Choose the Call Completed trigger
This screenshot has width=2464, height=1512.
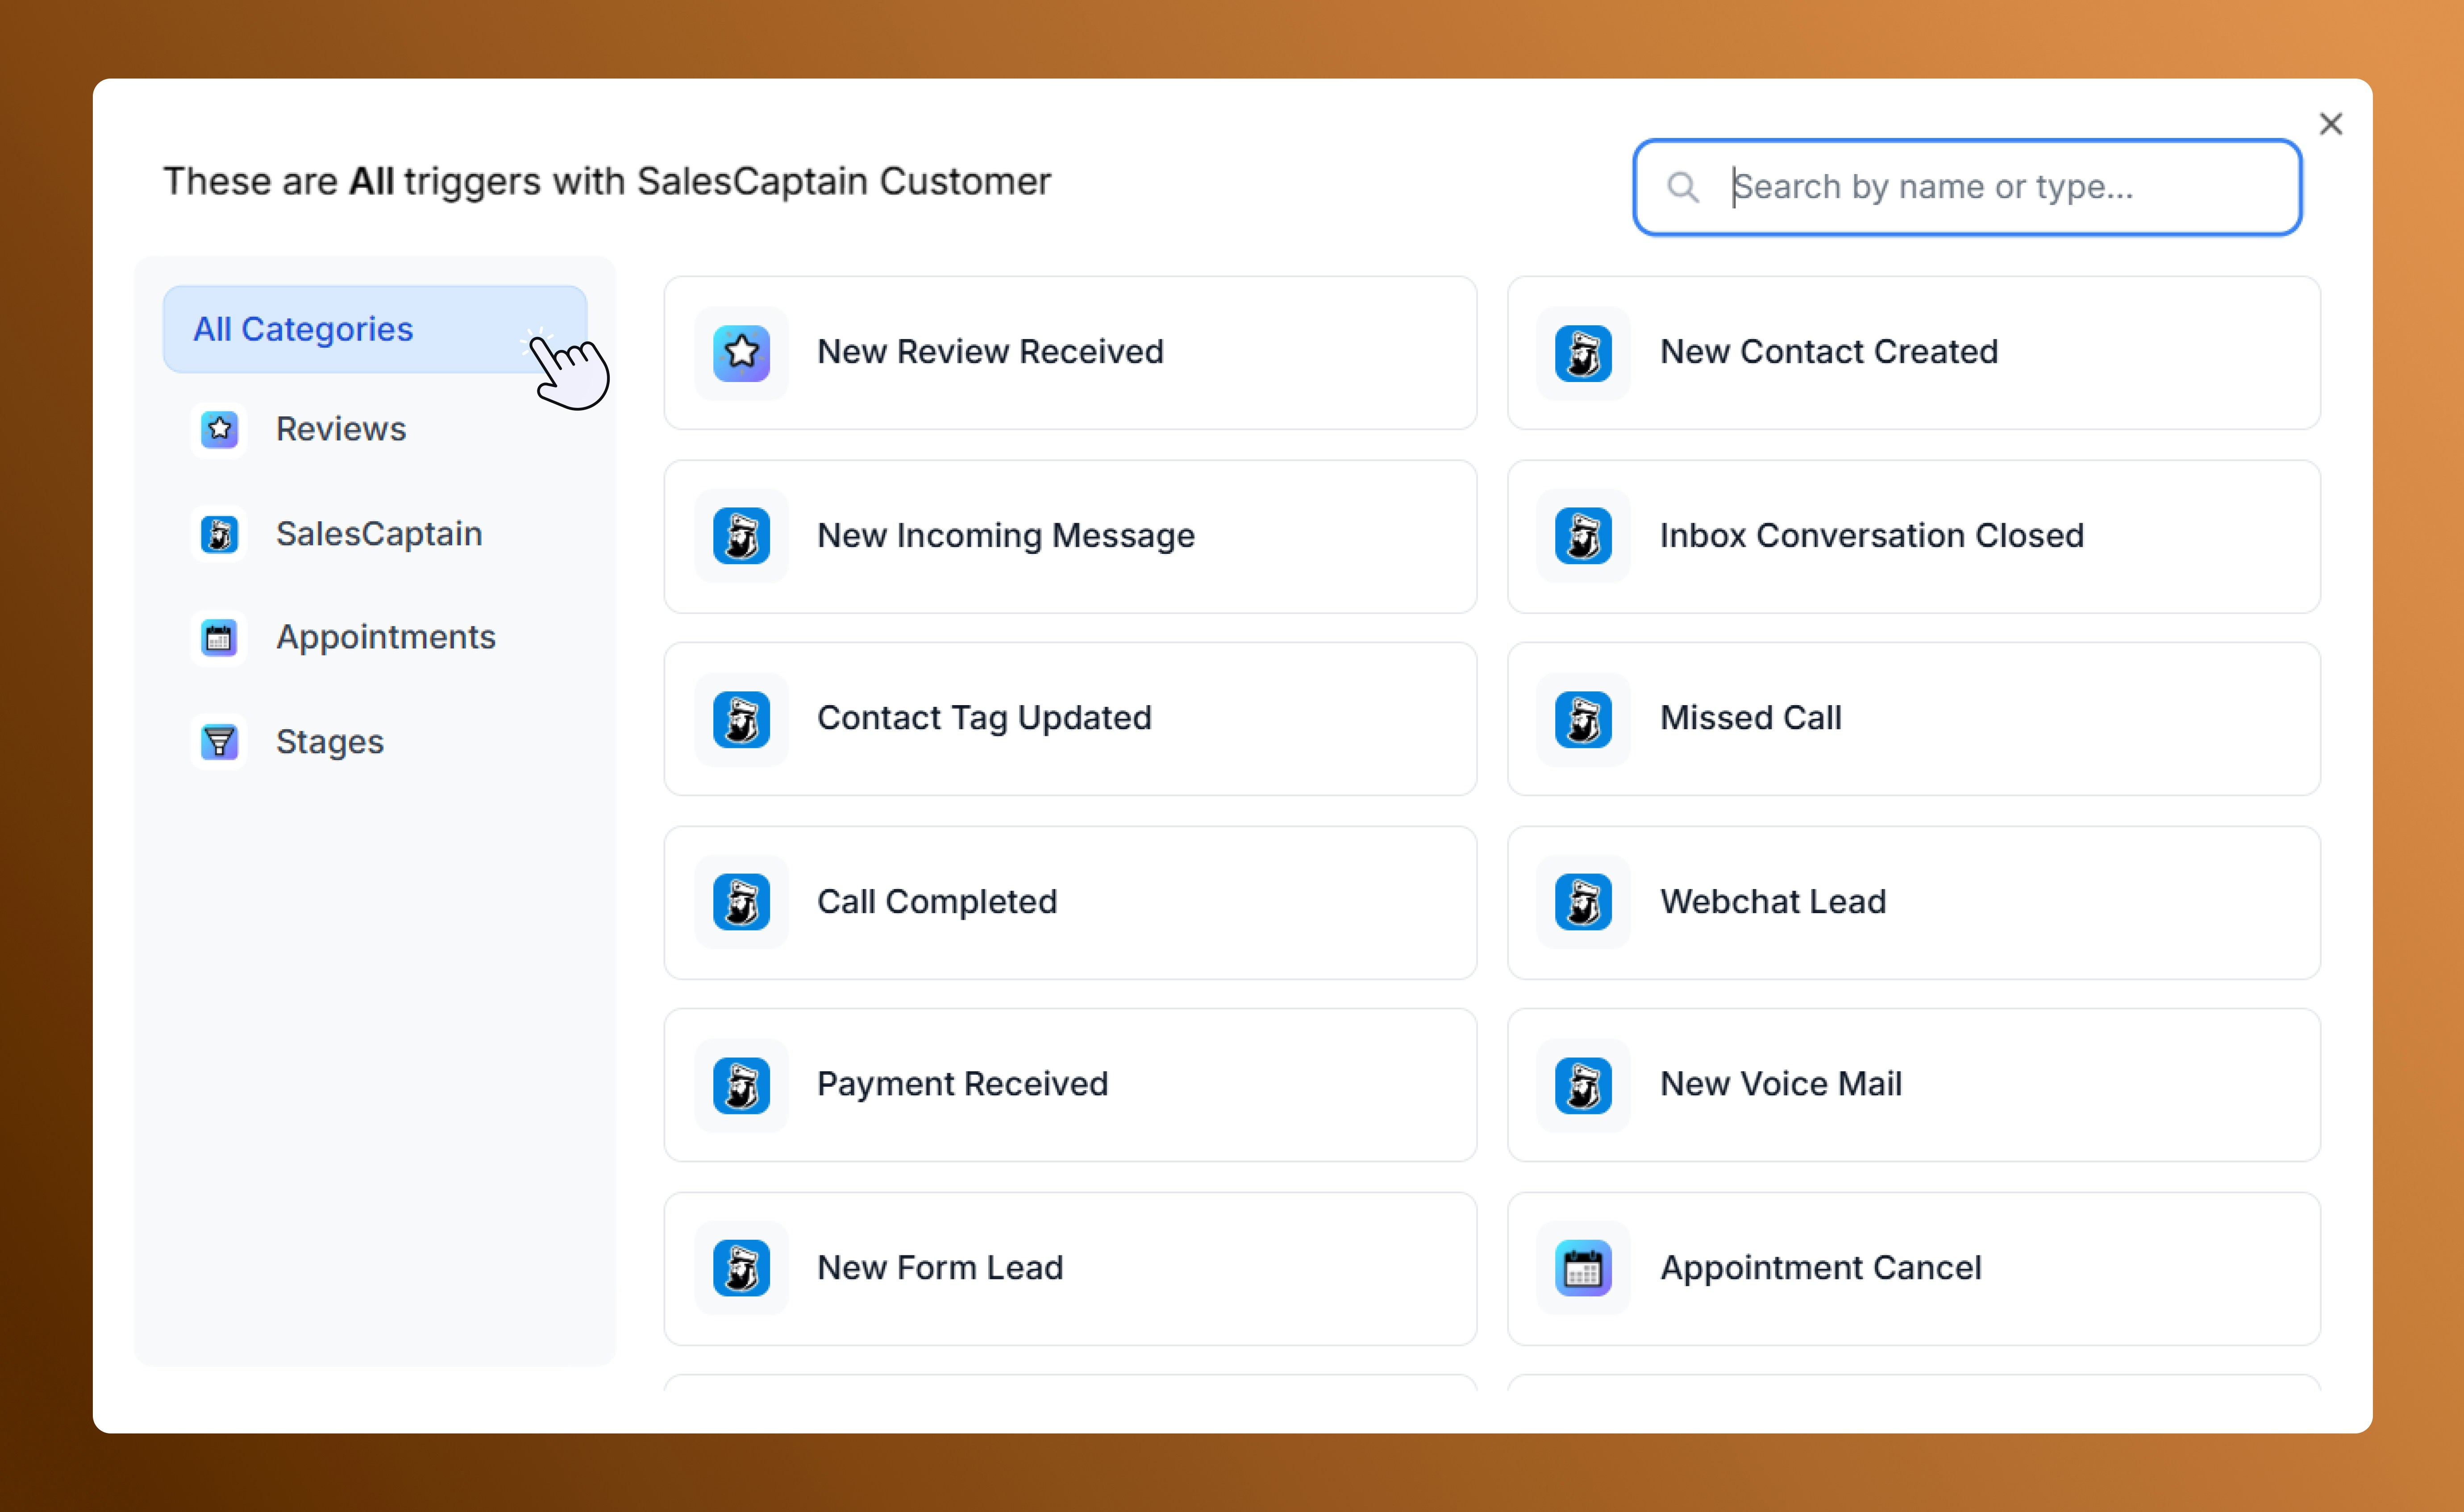coord(1070,902)
